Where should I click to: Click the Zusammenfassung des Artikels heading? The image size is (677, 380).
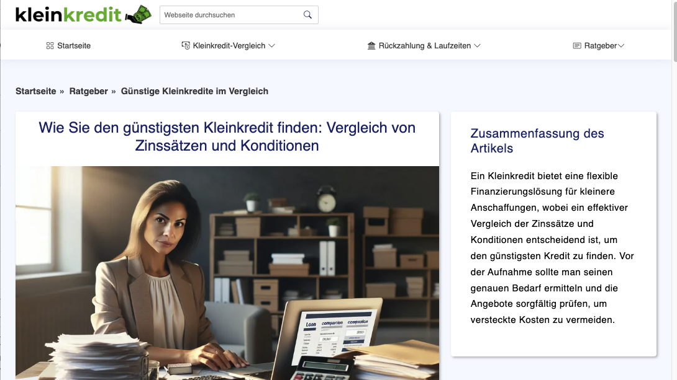pyautogui.click(x=537, y=141)
